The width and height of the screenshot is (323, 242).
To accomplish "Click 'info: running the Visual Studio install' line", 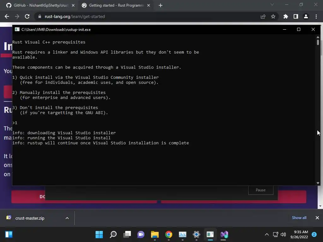I will [62, 138].
